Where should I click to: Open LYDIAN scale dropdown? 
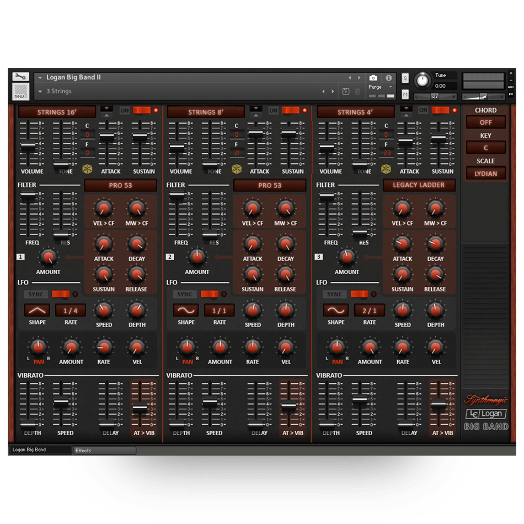(x=485, y=173)
